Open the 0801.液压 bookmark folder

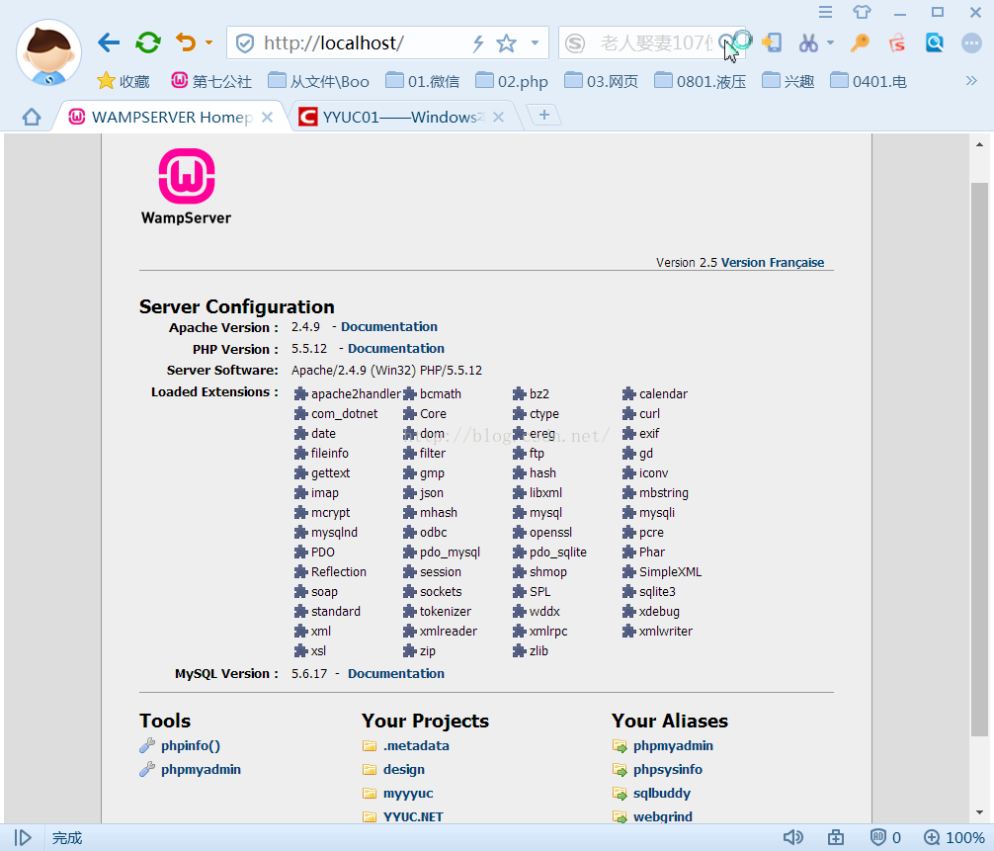tap(700, 81)
